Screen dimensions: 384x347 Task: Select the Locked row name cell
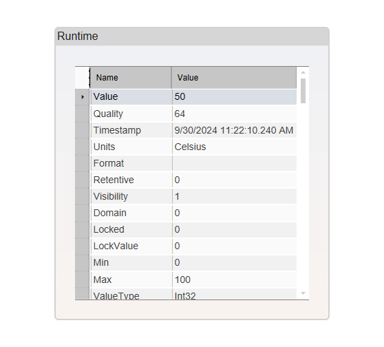click(x=131, y=229)
